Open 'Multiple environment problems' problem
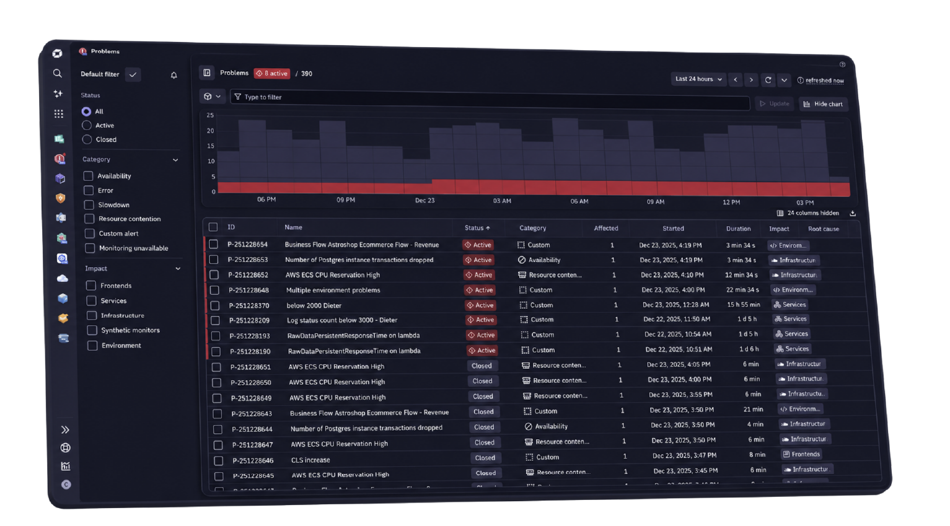 (333, 290)
